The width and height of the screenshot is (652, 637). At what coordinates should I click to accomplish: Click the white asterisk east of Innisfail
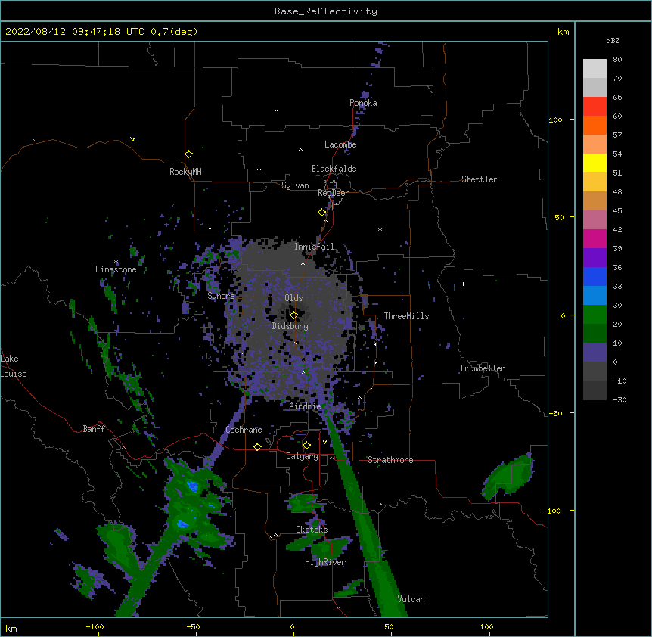380,229
